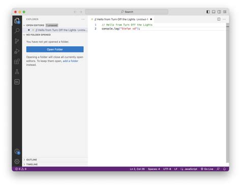Click line number 1 in the gutter

96,25
